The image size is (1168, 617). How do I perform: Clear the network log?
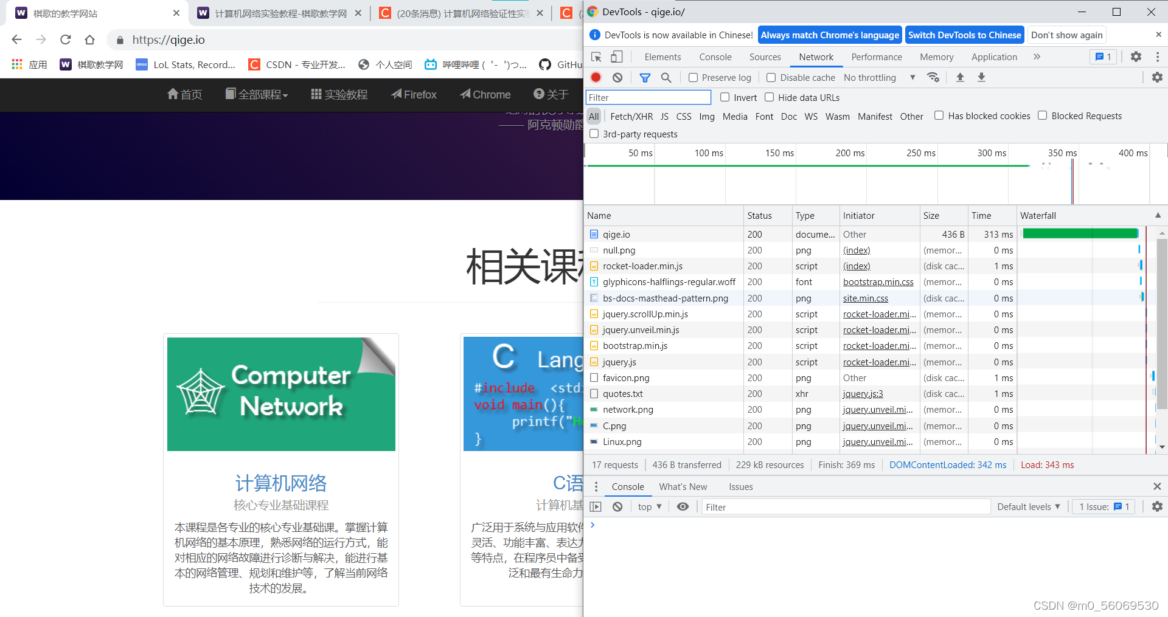[617, 77]
